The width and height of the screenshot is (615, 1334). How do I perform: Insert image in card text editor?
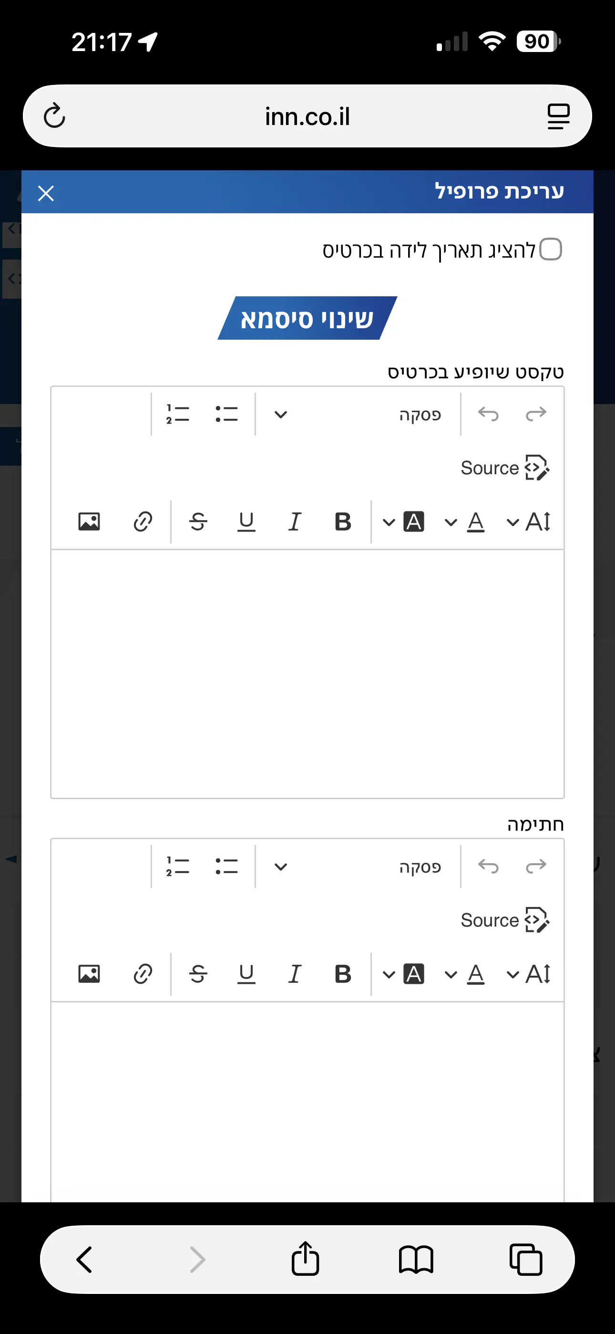[x=89, y=521]
